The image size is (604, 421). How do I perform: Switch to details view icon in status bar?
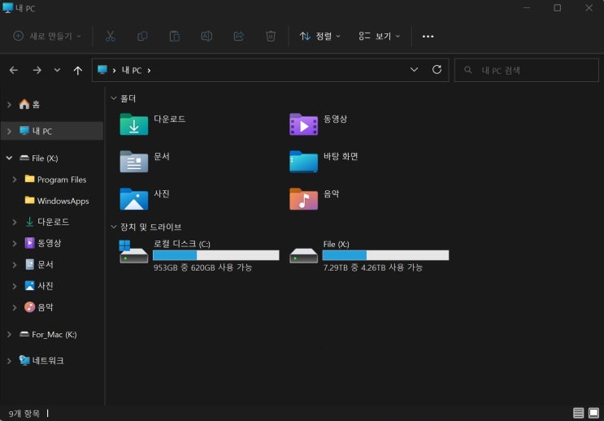[x=578, y=413]
